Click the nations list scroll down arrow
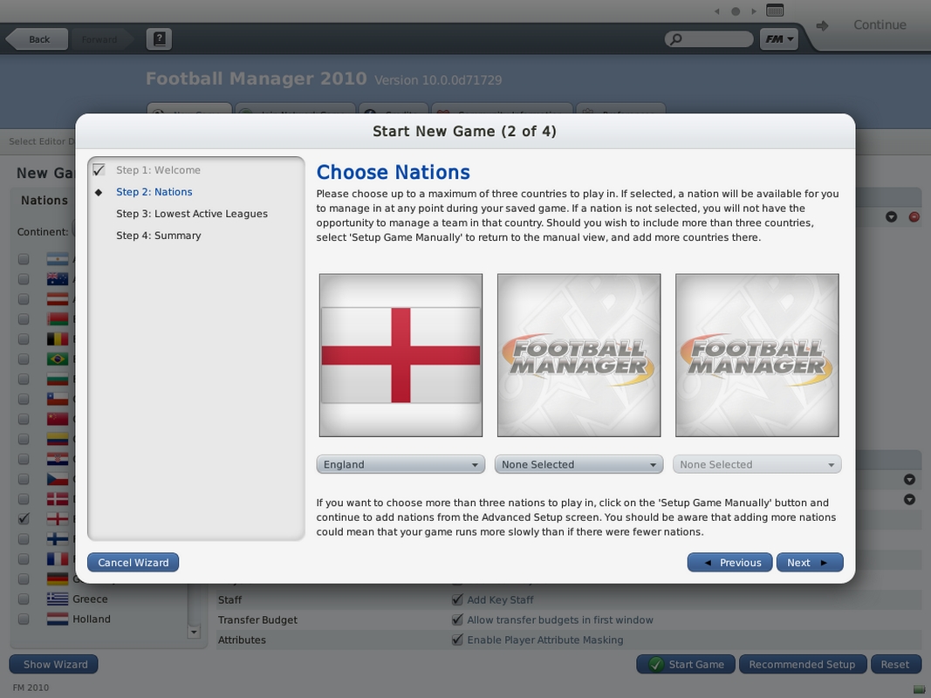The height and width of the screenshot is (698, 931). click(x=194, y=631)
